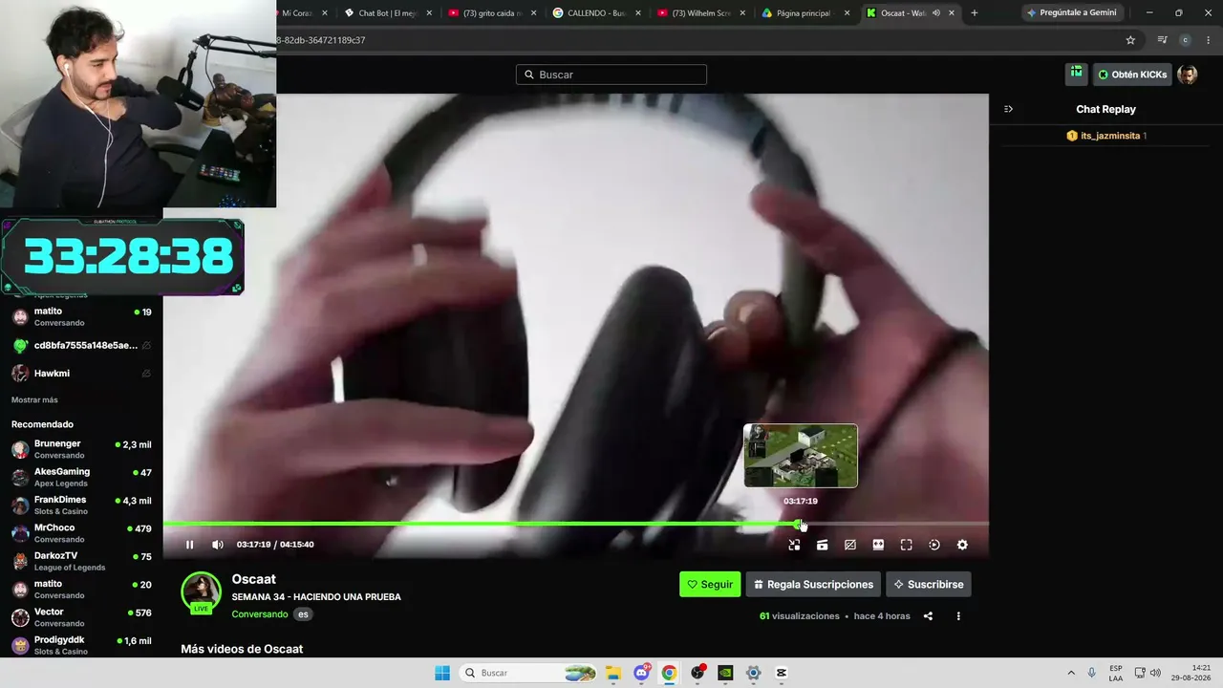Switch to the Wilhelm Scream YouTube tab
This screenshot has width=1223, height=688.
coord(701,13)
